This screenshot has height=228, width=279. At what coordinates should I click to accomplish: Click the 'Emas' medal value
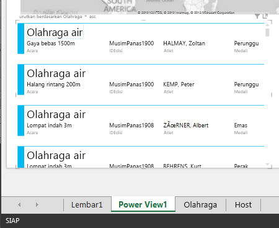[241, 125]
